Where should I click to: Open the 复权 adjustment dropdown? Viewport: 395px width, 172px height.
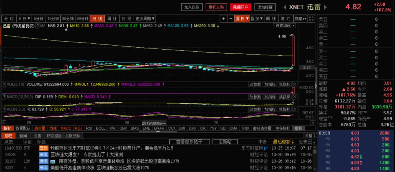[242, 19]
